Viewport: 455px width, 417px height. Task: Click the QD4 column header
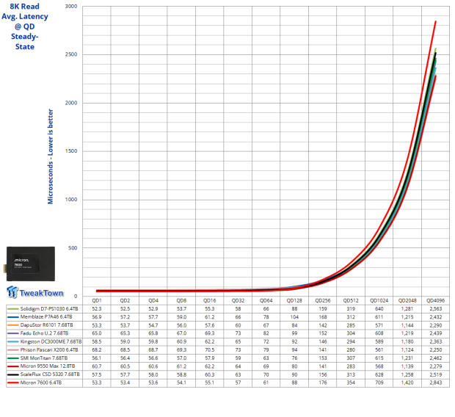153,300
